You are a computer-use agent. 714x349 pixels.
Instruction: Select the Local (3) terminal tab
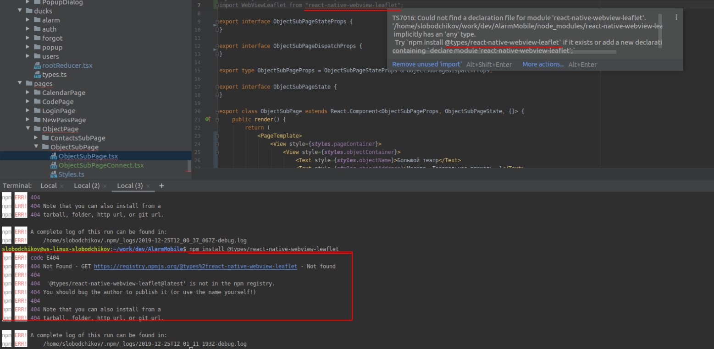(130, 185)
